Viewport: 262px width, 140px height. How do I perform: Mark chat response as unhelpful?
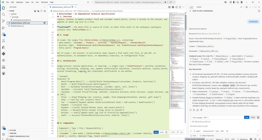click(x=201, y=110)
